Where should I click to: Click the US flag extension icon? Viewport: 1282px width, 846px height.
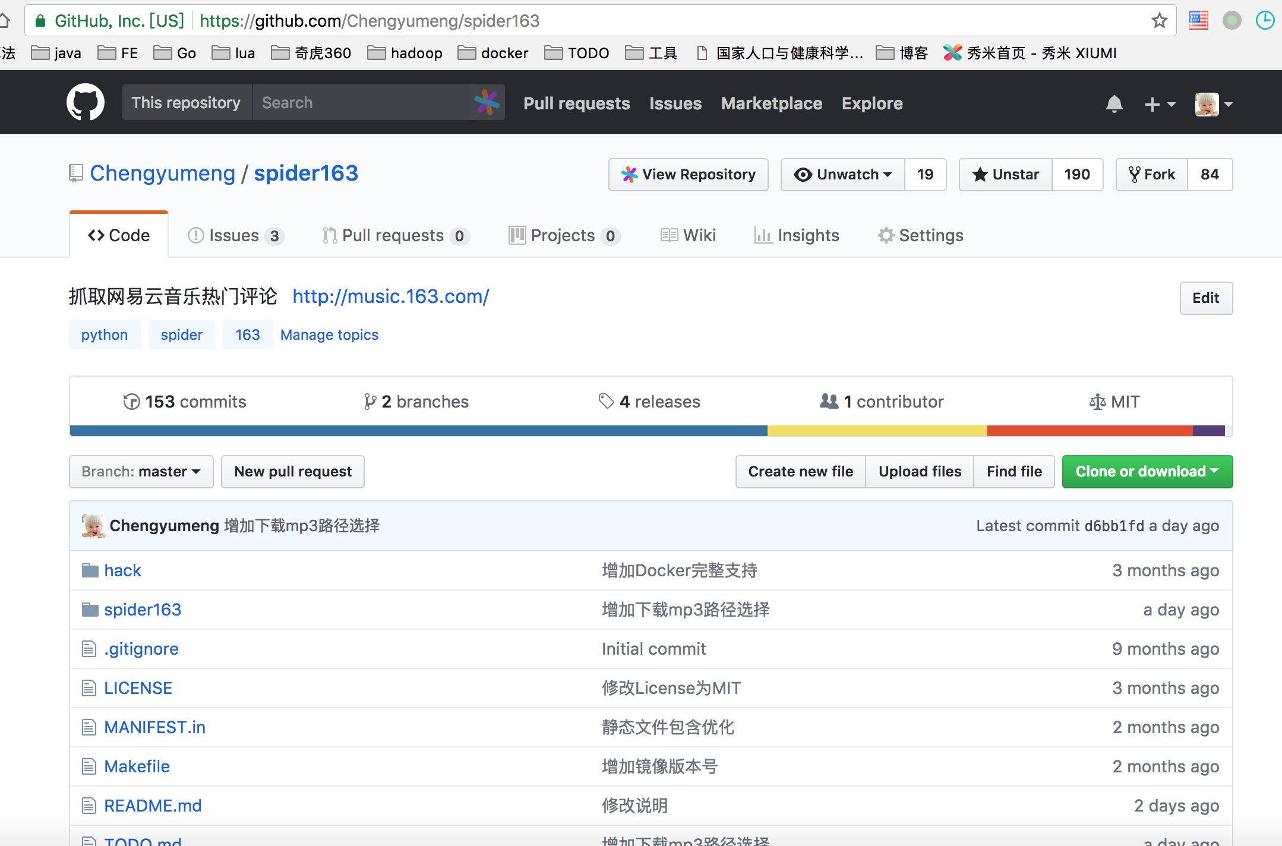click(x=1198, y=21)
